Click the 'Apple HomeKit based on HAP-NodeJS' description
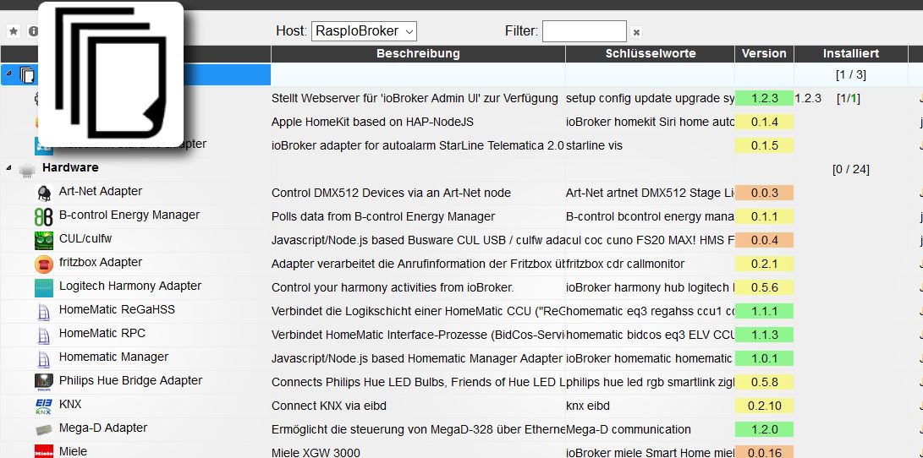 372,123
